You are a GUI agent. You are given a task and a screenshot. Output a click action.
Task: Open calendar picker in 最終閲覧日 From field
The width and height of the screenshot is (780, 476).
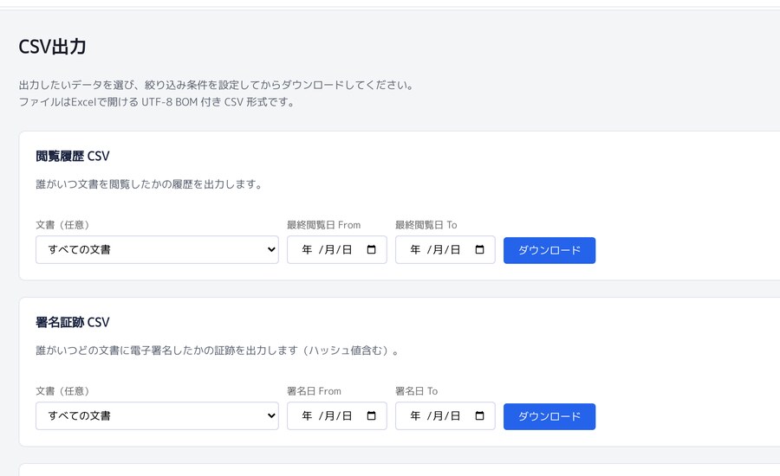(371, 249)
